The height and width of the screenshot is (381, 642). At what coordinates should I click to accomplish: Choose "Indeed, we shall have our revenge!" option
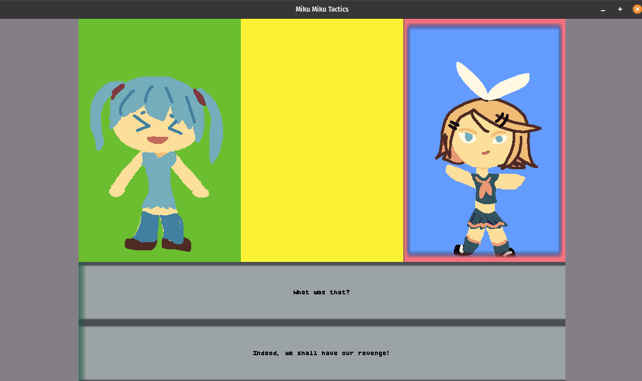pos(322,353)
